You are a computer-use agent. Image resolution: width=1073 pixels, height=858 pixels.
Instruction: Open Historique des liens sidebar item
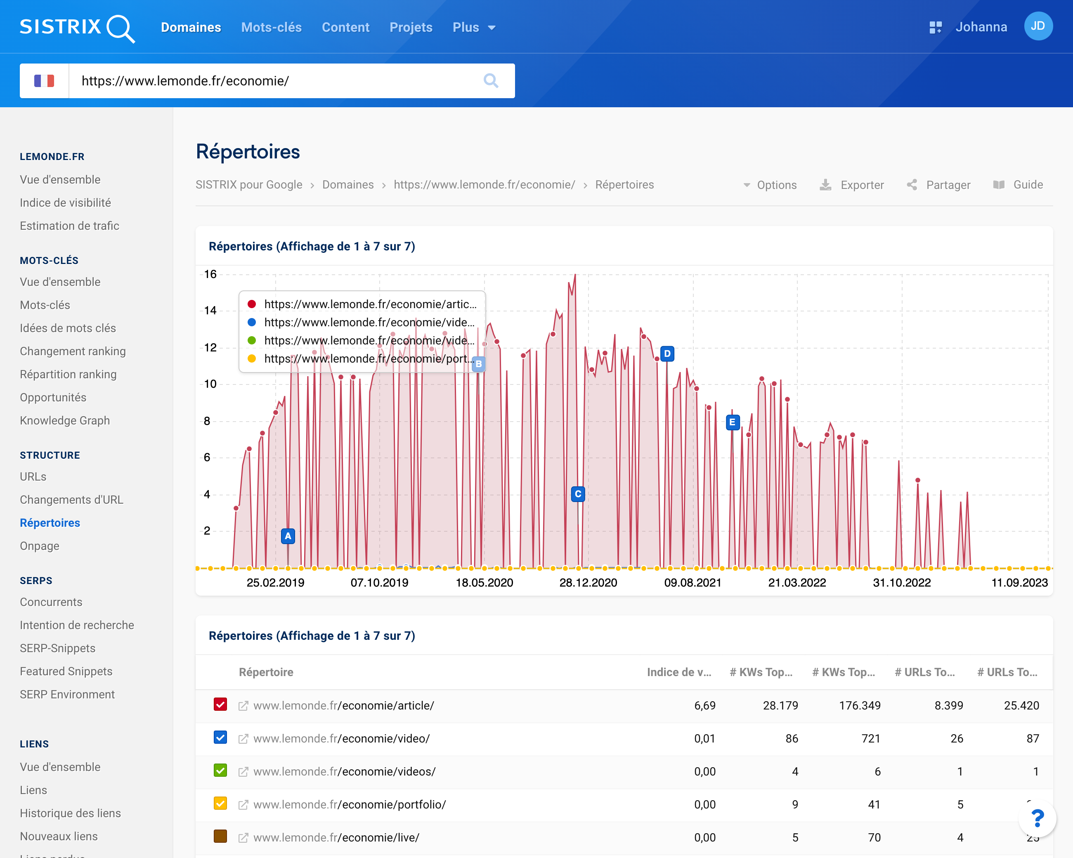pos(70,813)
